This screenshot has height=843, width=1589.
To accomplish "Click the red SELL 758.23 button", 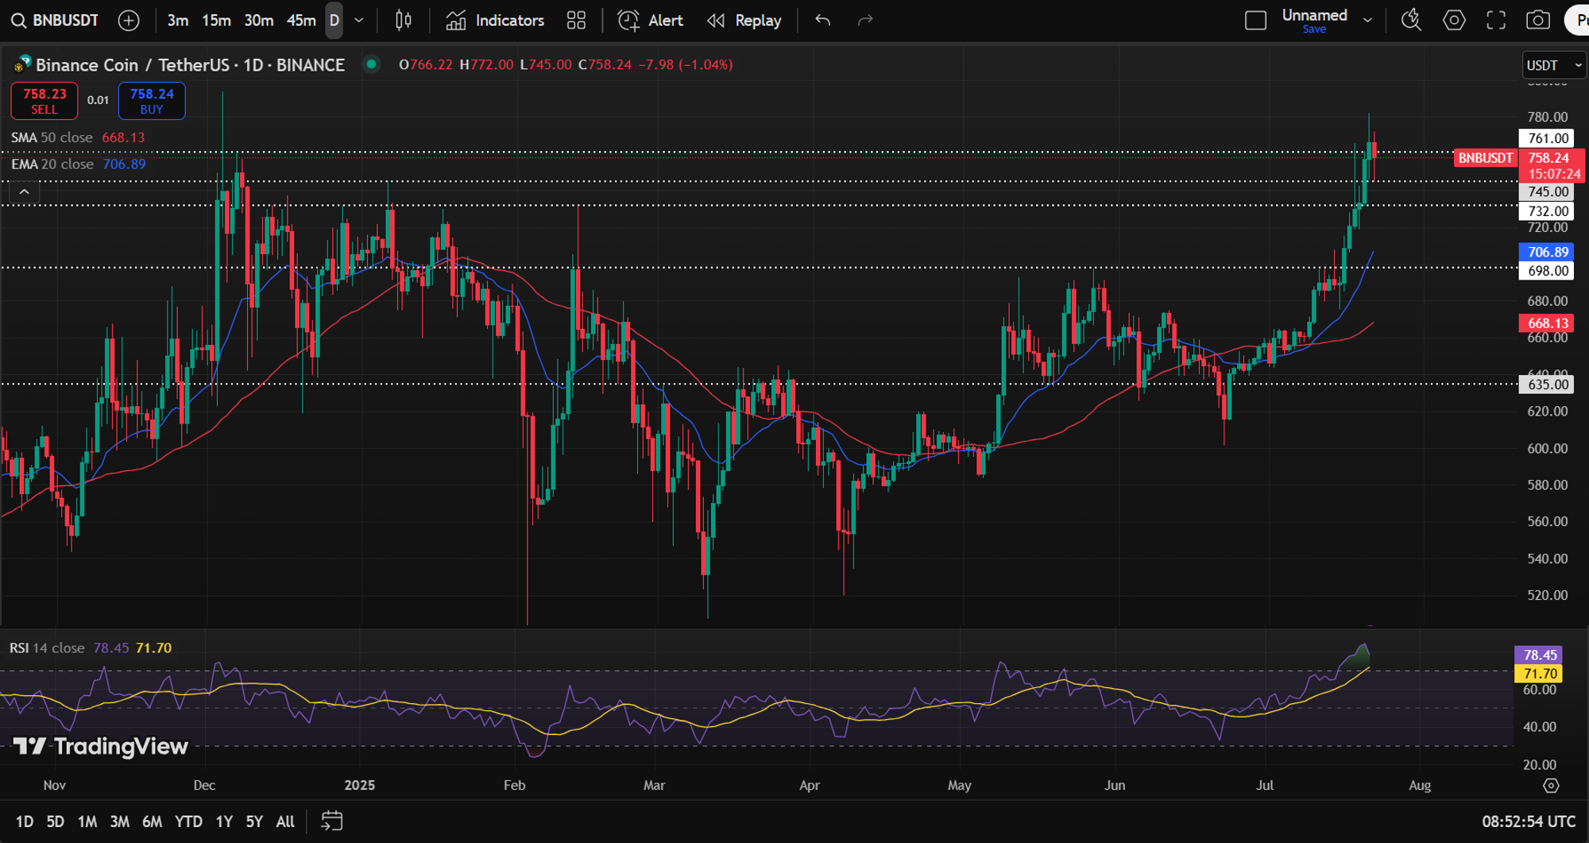I will coord(44,101).
